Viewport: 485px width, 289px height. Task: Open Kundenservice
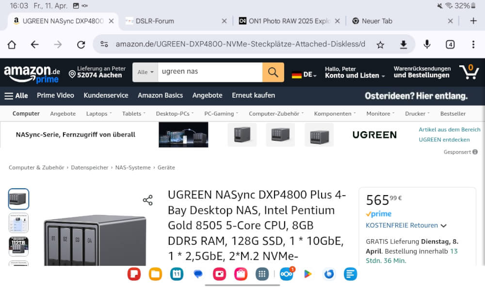click(106, 95)
